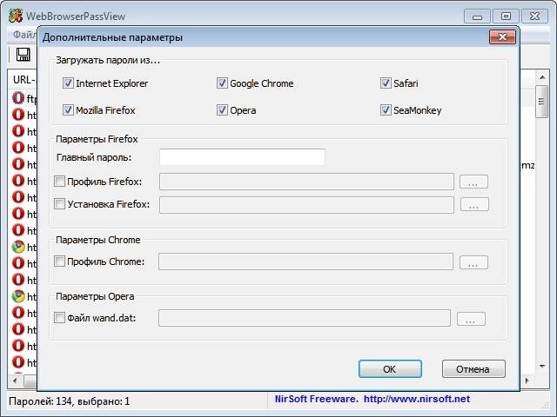This screenshot has width=557, height=417.
Task: Enable the Файл wand.dat checkbox
Action: [59, 317]
